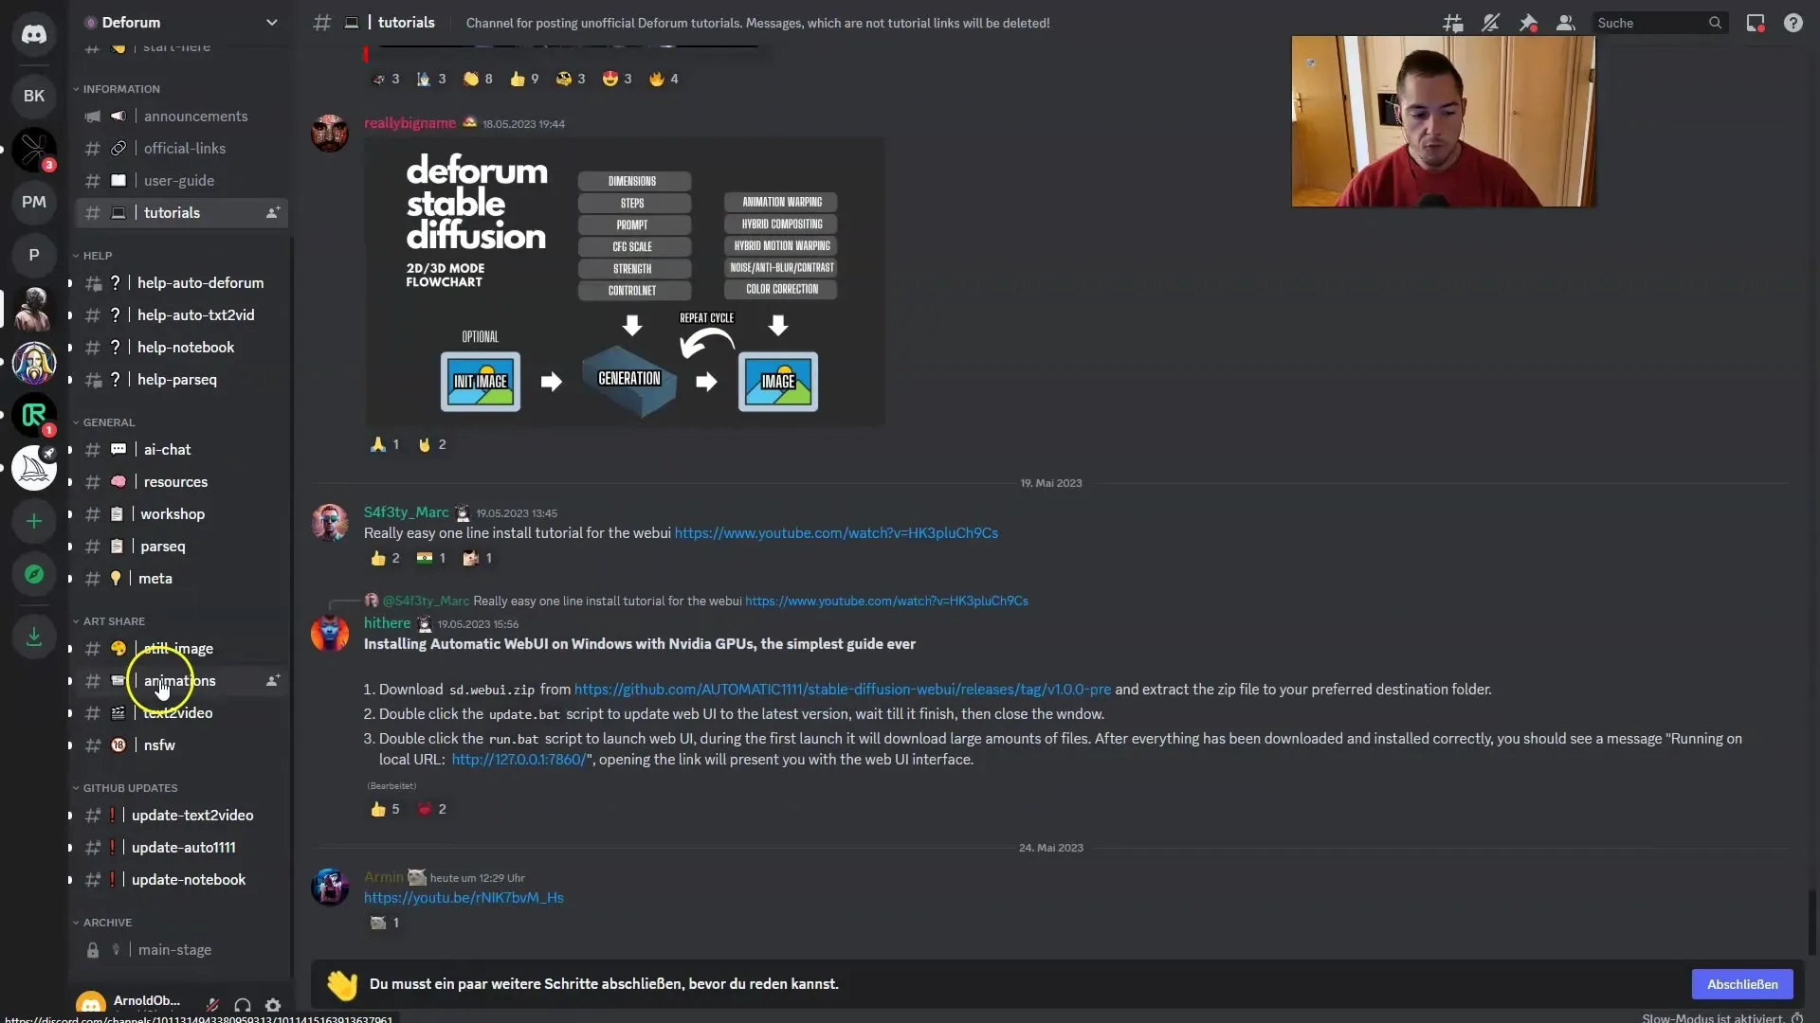Click the help-auto-deforum expand icon
This screenshot has height=1023, width=1820.
[x=70, y=282]
